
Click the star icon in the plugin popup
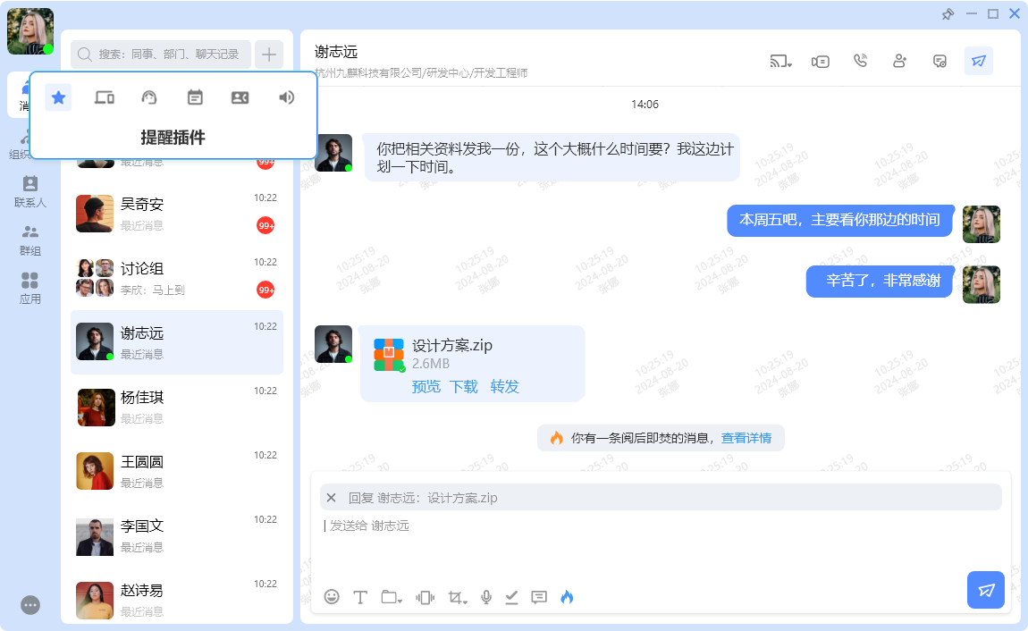coord(59,97)
